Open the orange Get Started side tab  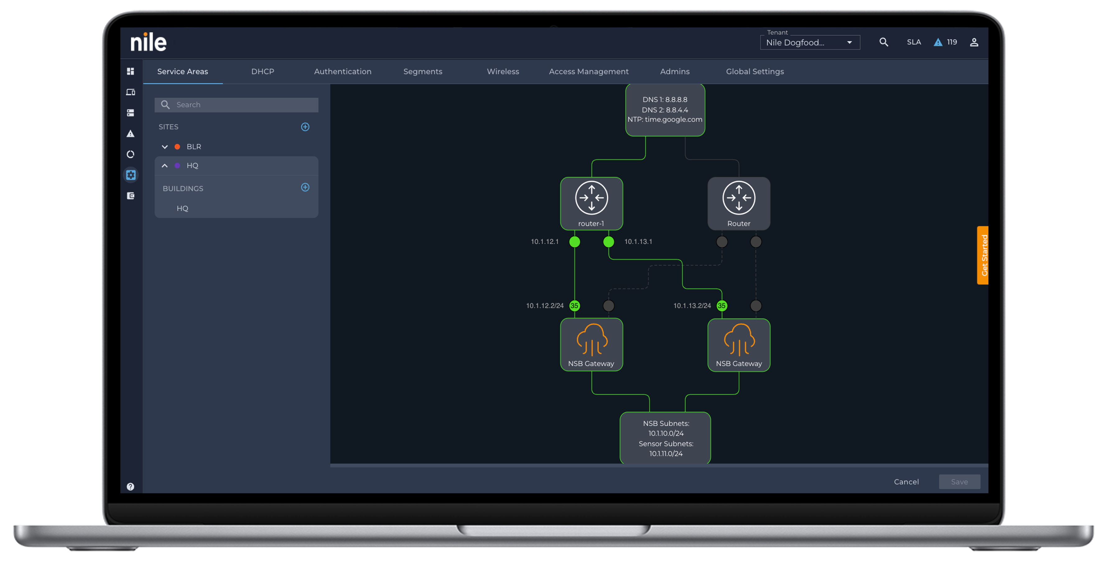[983, 255]
